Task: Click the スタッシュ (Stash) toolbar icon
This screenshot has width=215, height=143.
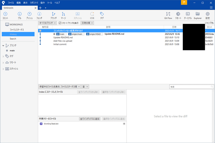Action: (78, 15)
